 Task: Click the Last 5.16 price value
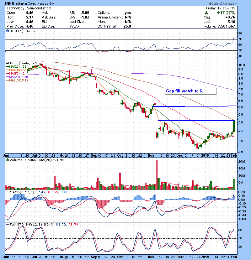coord(231,22)
